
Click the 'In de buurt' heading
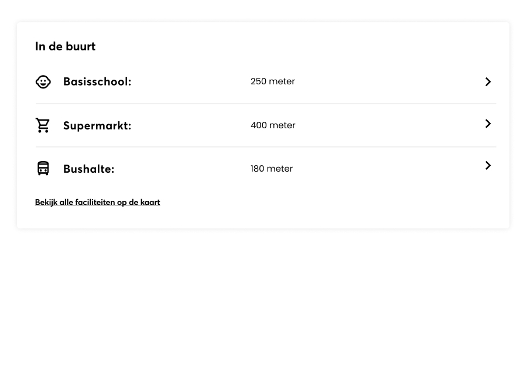coord(65,47)
